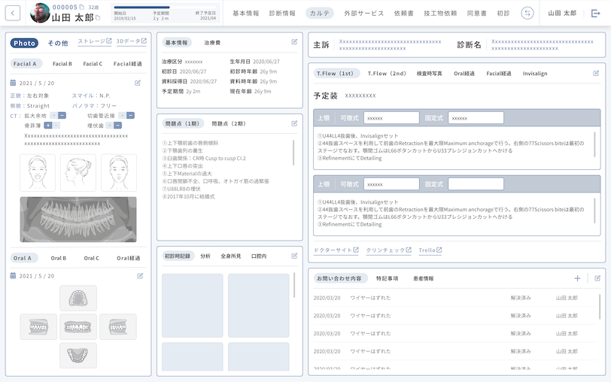
Task: Click the 上顎 可撤式 input field
Action: tap(391, 118)
